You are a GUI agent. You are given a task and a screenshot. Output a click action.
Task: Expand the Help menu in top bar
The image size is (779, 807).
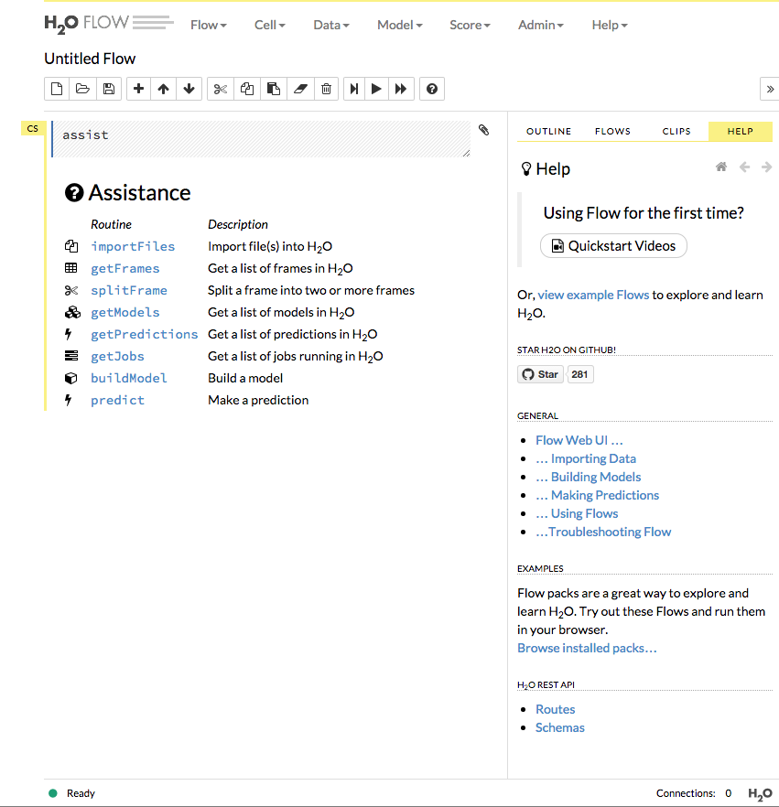tap(610, 26)
